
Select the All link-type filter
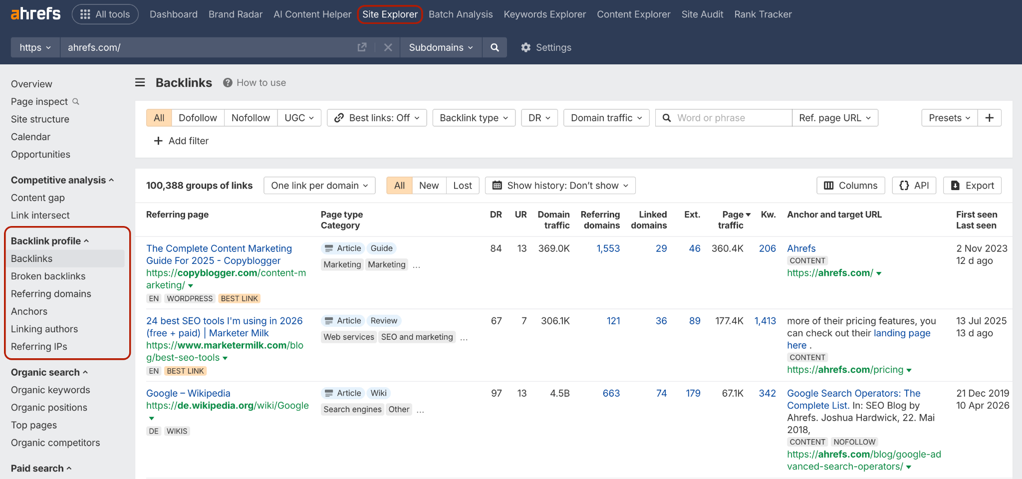click(159, 118)
